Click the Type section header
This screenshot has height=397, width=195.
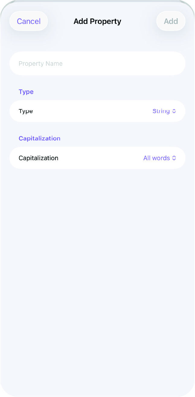(x=26, y=92)
